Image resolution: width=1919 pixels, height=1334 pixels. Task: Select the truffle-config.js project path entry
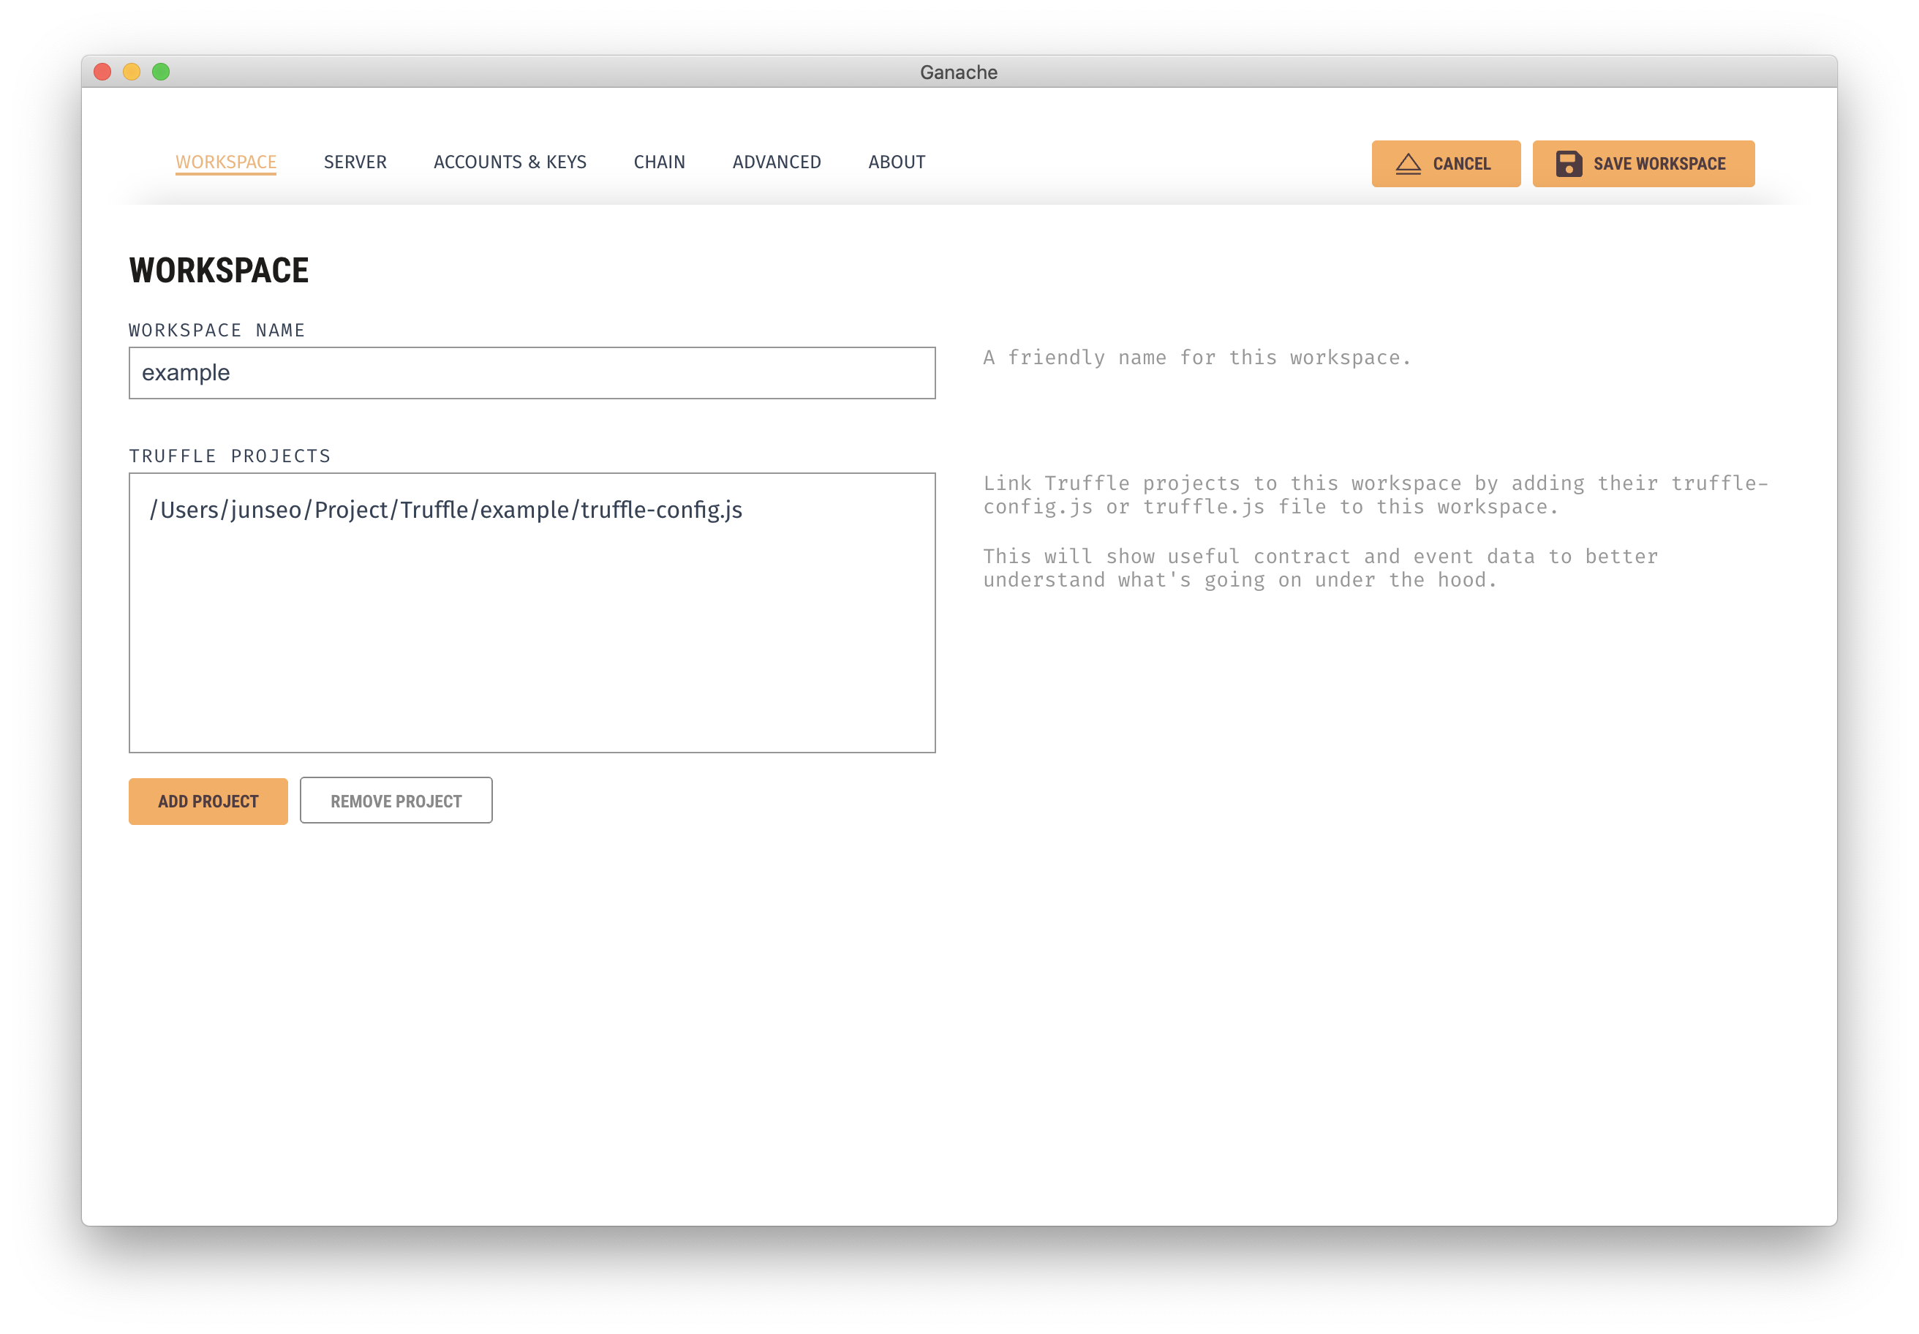click(445, 510)
